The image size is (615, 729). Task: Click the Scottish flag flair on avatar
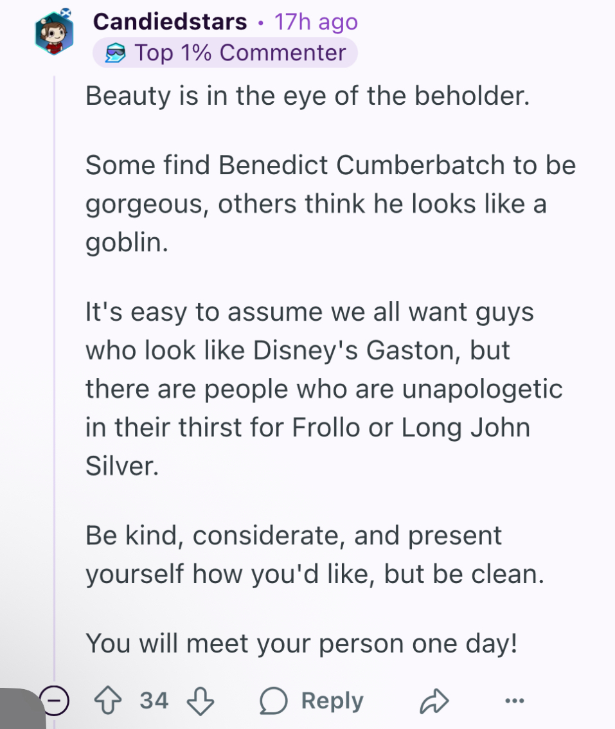point(66,13)
